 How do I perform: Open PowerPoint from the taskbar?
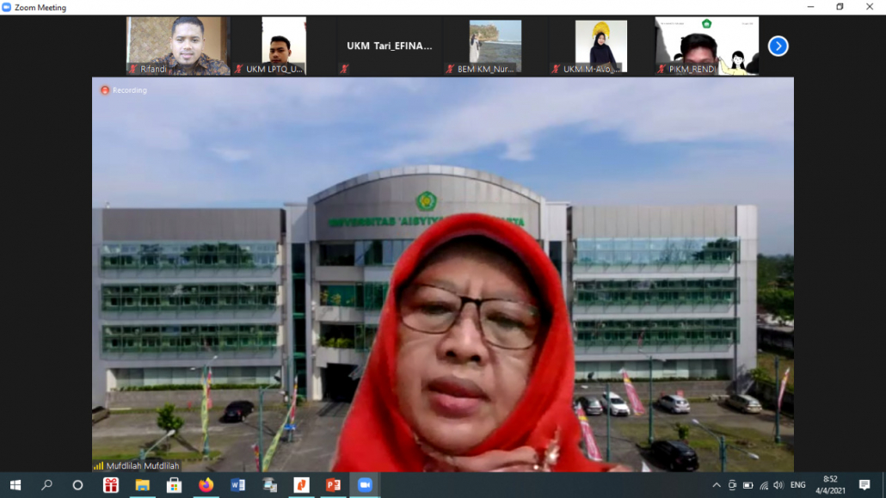click(x=333, y=485)
